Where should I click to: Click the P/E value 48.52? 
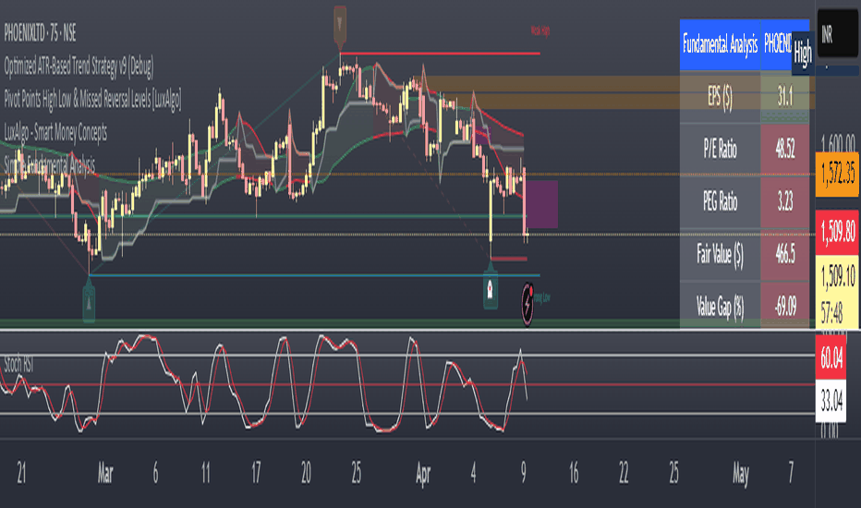pyautogui.click(x=785, y=149)
